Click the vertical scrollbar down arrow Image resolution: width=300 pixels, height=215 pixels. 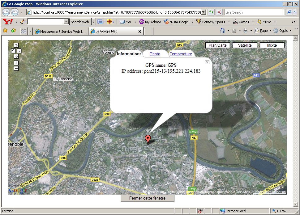click(296, 204)
